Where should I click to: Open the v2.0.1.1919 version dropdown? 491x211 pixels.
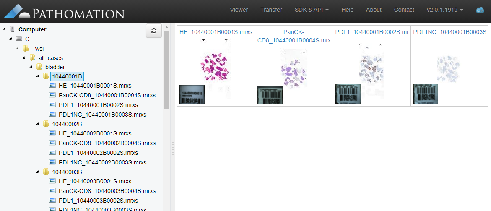point(444,10)
